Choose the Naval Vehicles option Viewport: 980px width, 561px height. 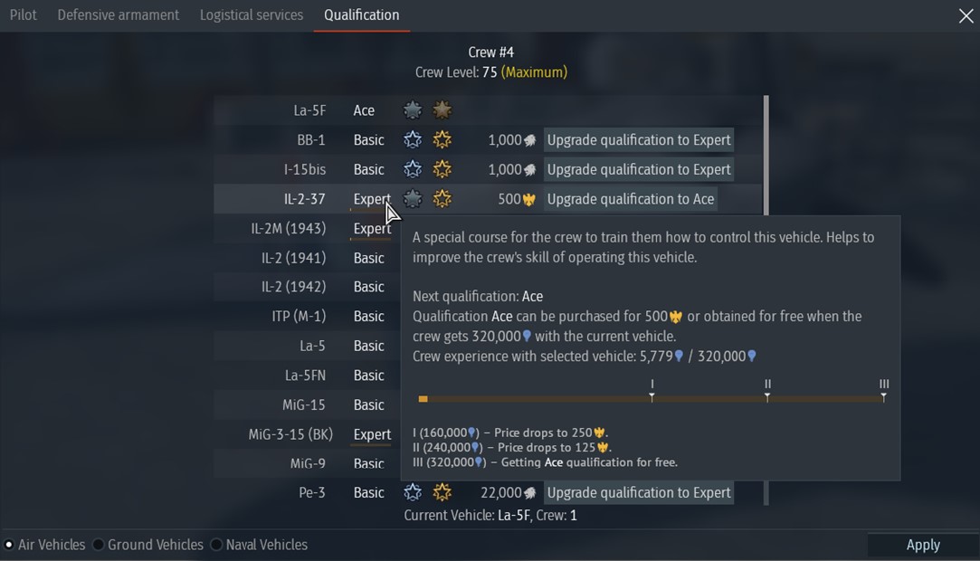(x=216, y=545)
